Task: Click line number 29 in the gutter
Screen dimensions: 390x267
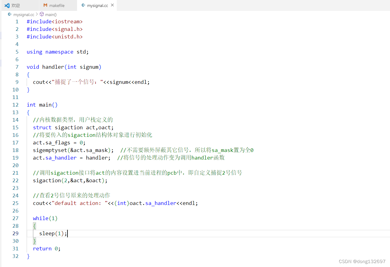Action: pyautogui.click(x=15, y=233)
